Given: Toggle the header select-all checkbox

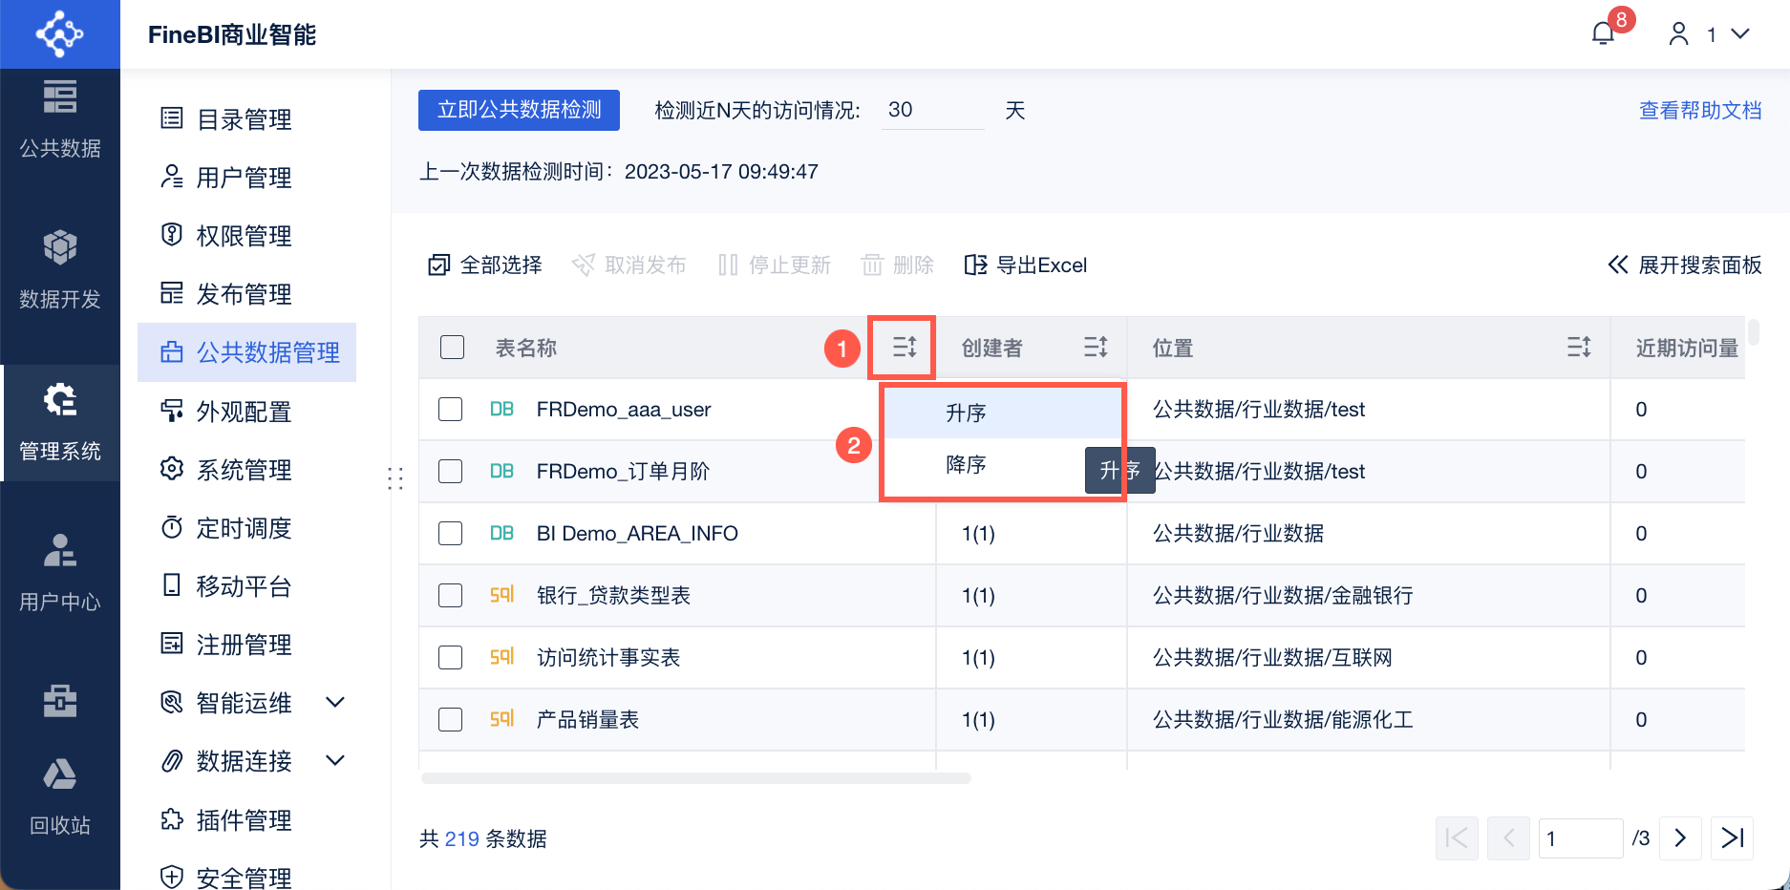Looking at the screenshot, I should coord(453,348).
